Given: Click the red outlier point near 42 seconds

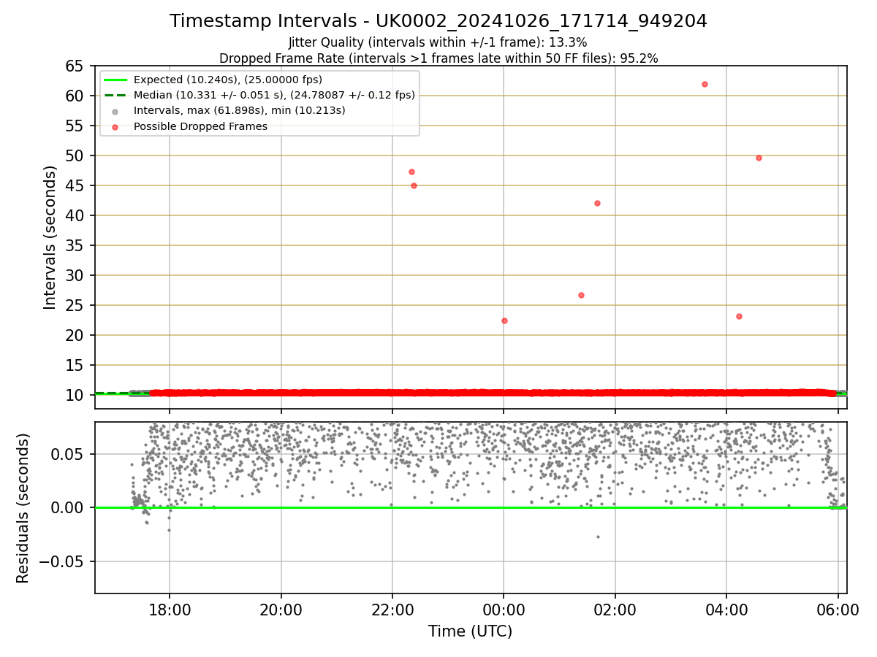Looking at the screenshot, I should [x=597, y=203].
